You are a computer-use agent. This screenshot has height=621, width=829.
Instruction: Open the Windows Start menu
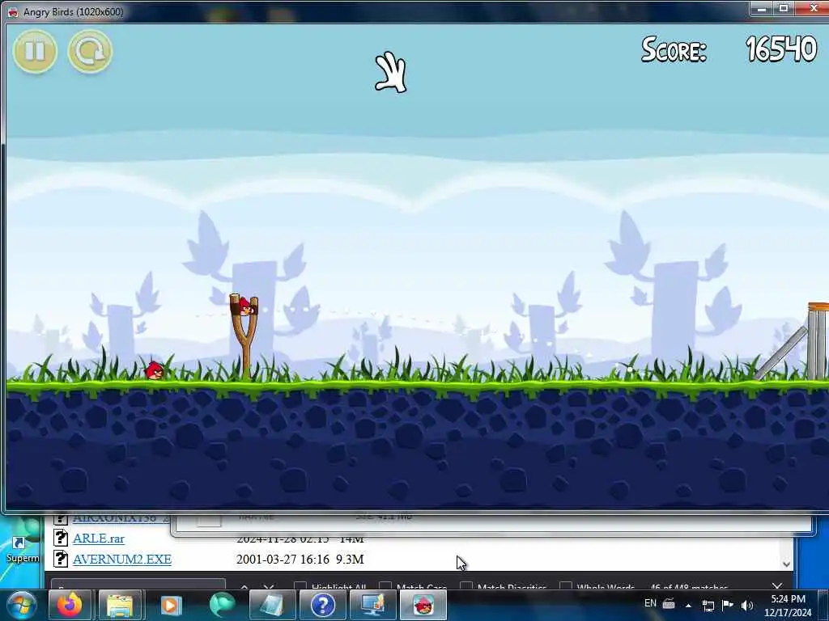pos(22,605)
